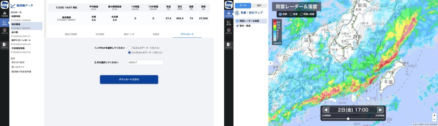Select 神戸ドローンポート station in list

(21, 40)
